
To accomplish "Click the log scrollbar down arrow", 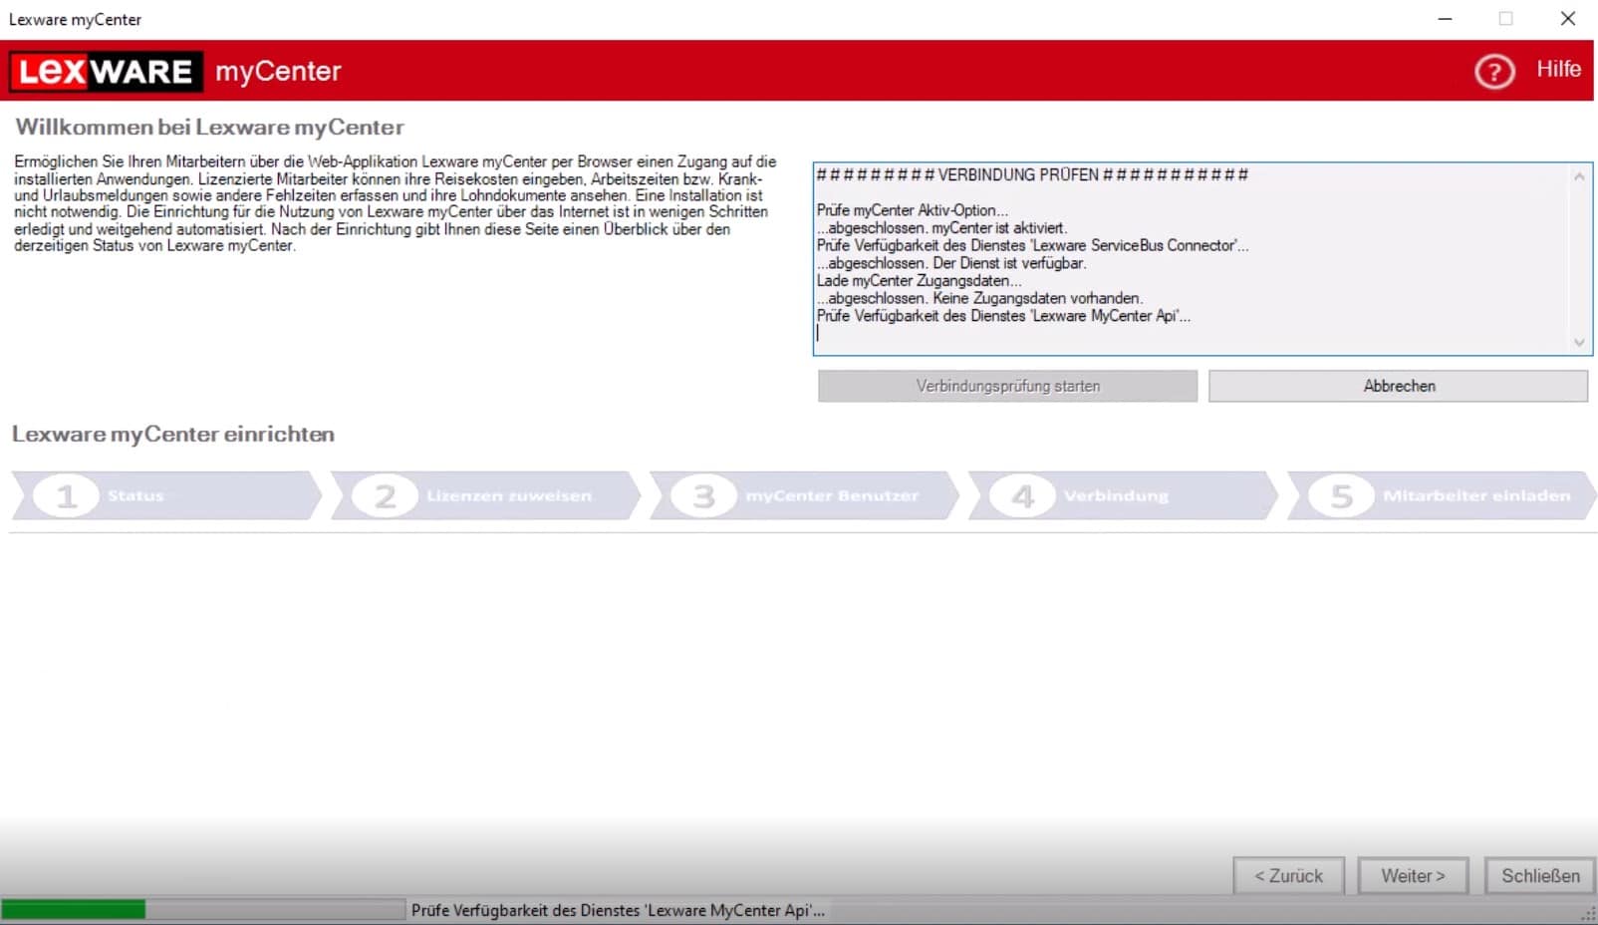I will [1579, 342].
